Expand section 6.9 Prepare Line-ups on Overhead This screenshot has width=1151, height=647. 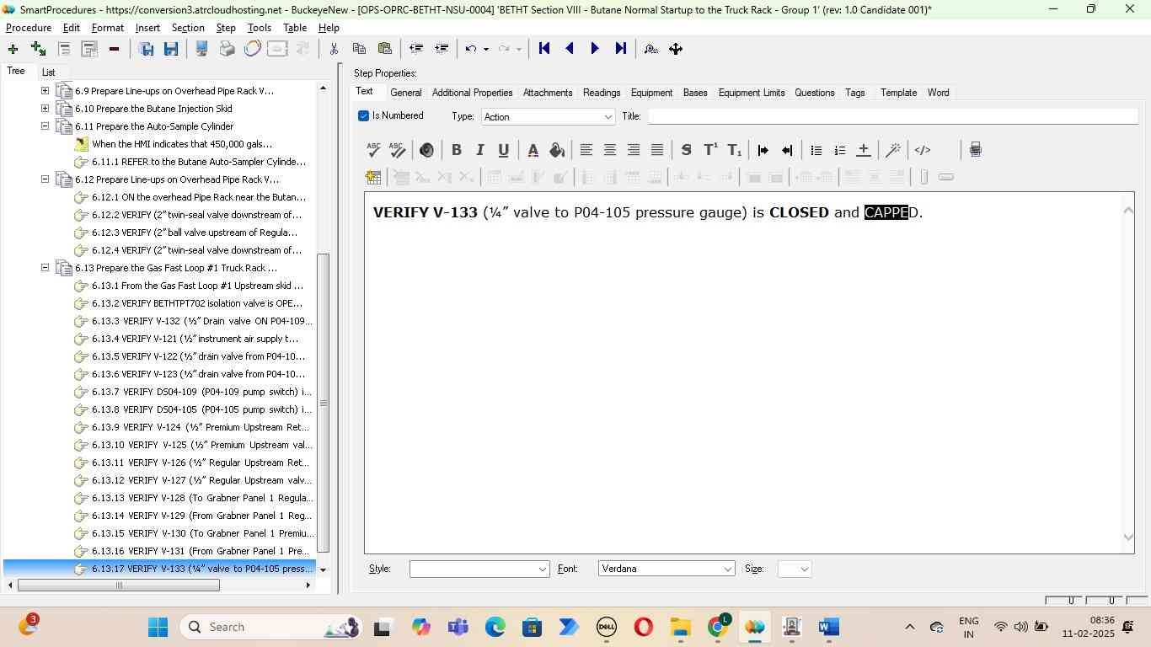45,91
